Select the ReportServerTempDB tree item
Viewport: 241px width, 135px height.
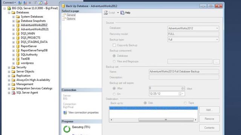point(34,50)
